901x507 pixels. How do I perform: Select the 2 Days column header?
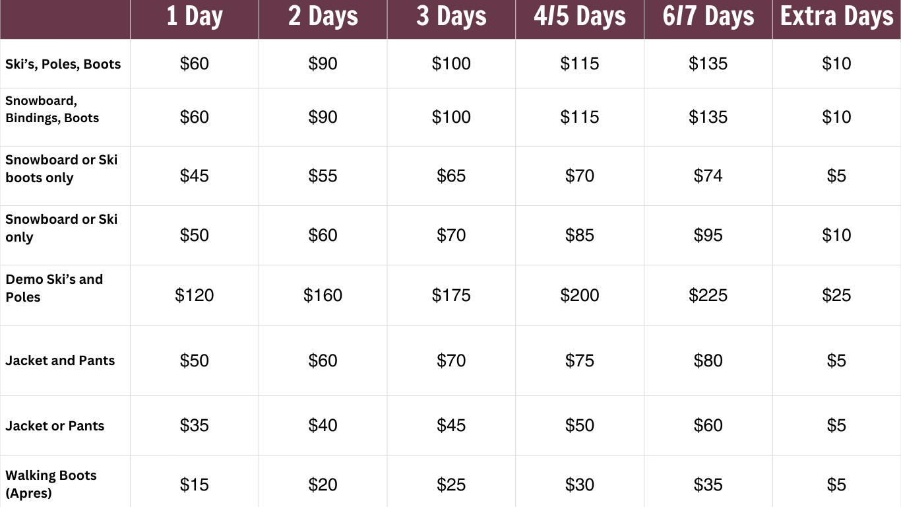click(323, 17)
